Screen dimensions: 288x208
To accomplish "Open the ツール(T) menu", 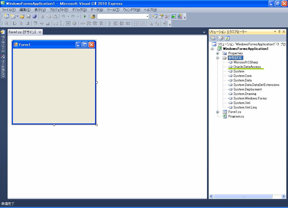I will point(113,10).
